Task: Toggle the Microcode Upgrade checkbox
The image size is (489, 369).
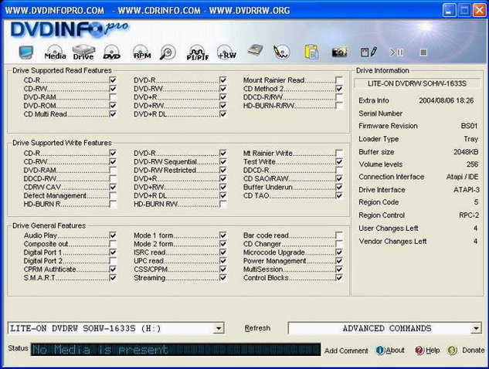Action: [339, 252]
